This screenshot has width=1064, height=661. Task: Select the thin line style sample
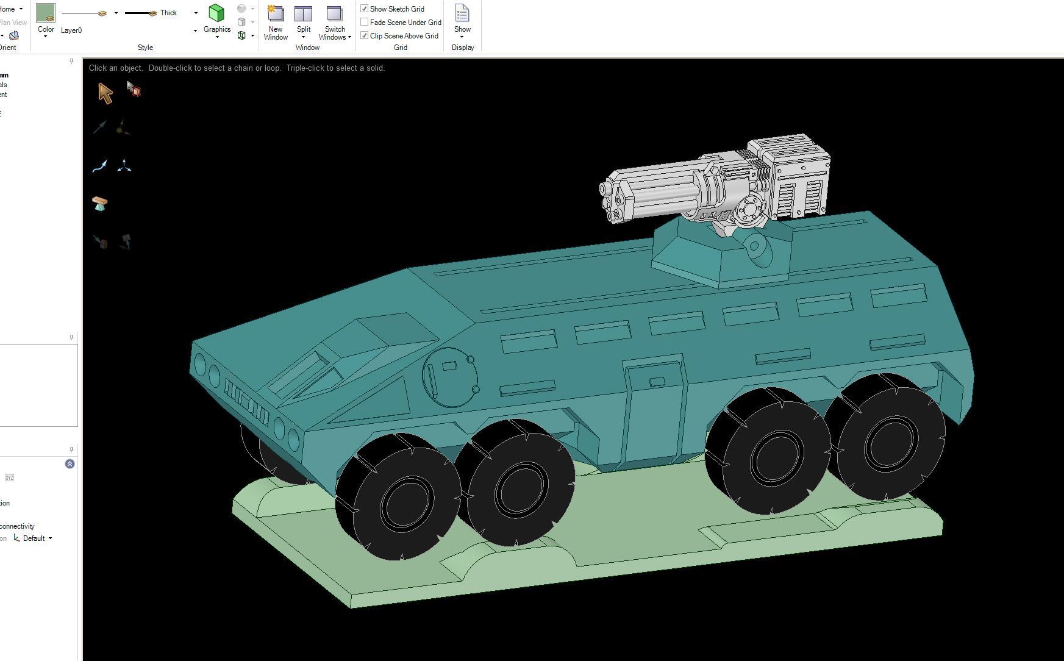pos(85,13)
